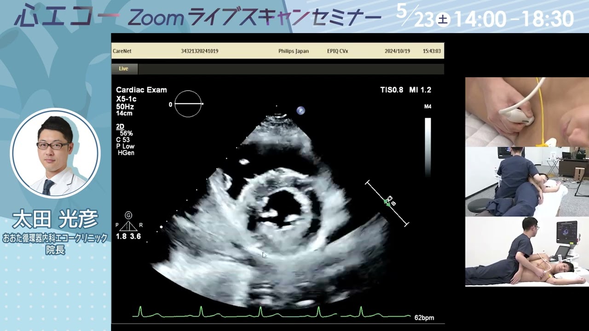
Task: Click the probe orientation marker line
Action: (x=387, y=203)
